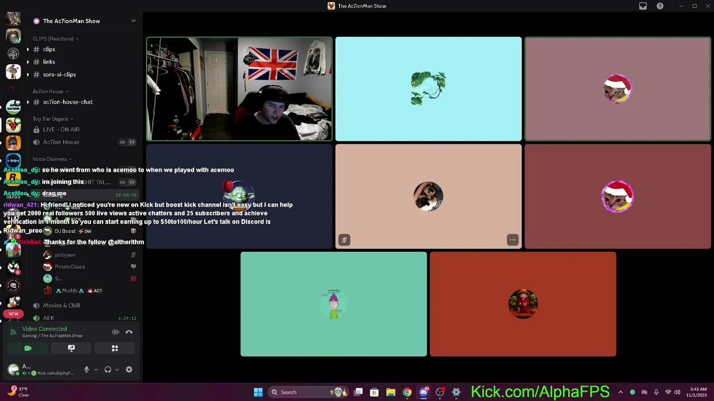Image resolution: width=714 pixels, height=401 pixels.
Task: Open Discord user settings gear
Action: [x=129, y=369]
